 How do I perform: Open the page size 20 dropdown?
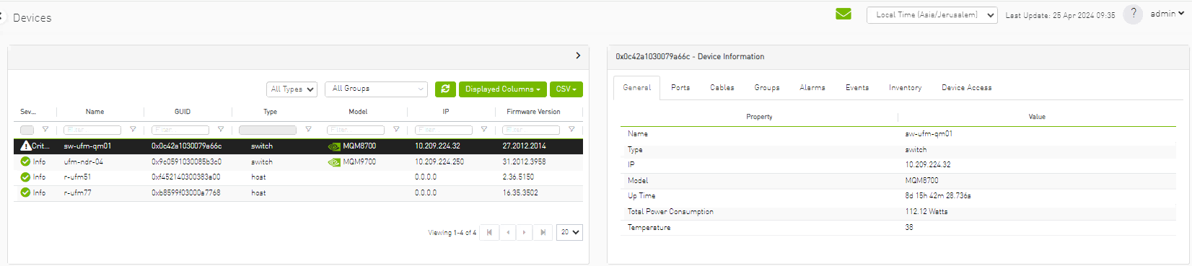tap(569, 232)
